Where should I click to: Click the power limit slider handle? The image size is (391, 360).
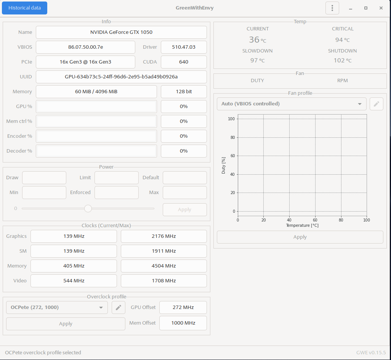88,209
